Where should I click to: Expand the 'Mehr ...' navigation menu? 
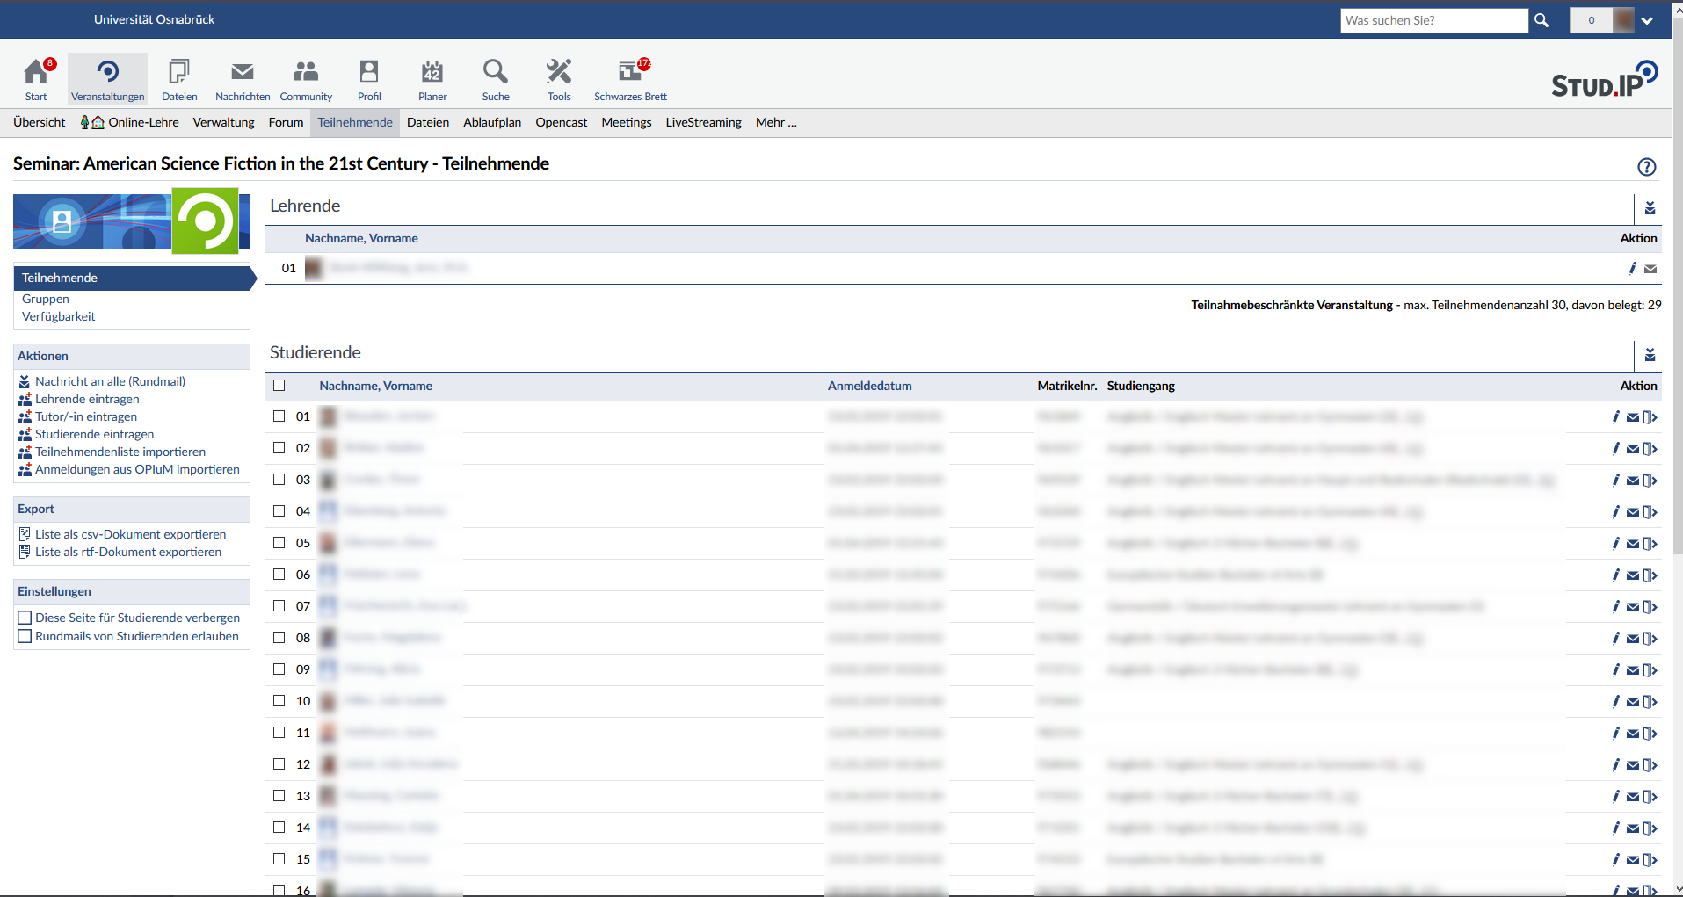pyautogui.click(x=775, y=123)
